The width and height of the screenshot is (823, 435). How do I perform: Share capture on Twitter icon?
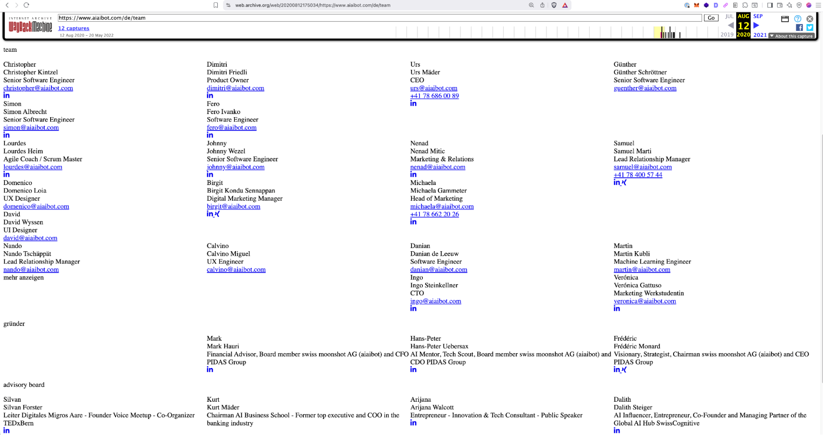[x=810, y=28]
